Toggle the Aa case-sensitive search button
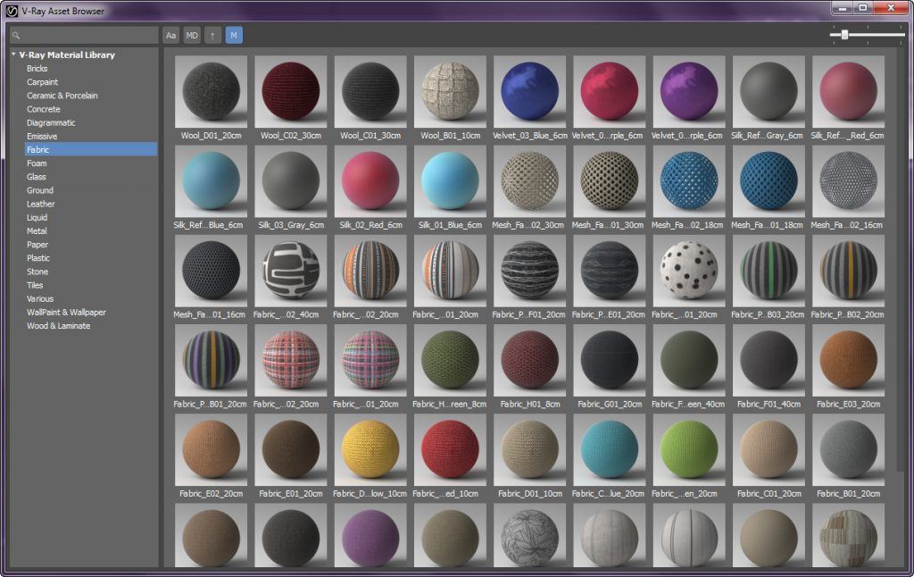 (x=170, y=35)
